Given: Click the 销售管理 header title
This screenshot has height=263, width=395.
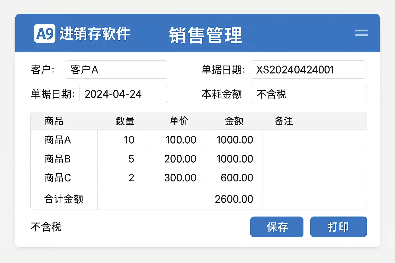Looking at the screenshot, I should pos(205,35).
